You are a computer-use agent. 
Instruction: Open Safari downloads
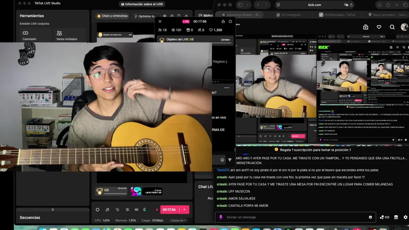(x=380, y=5)
